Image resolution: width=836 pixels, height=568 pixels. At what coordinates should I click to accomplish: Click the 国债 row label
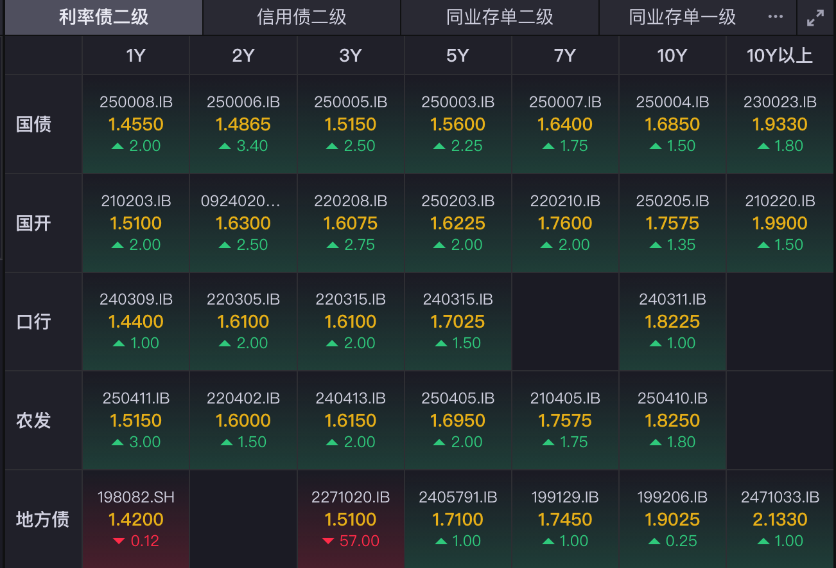click(33, 124)
